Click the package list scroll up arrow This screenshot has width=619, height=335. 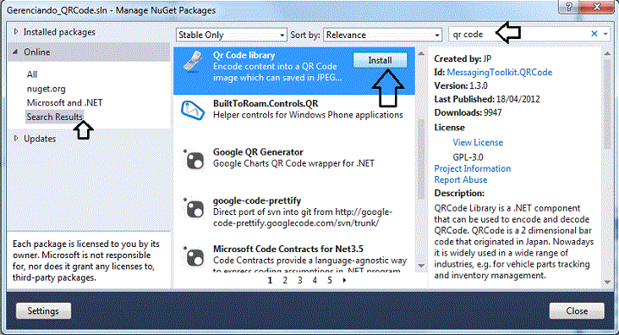coord(421,53)
